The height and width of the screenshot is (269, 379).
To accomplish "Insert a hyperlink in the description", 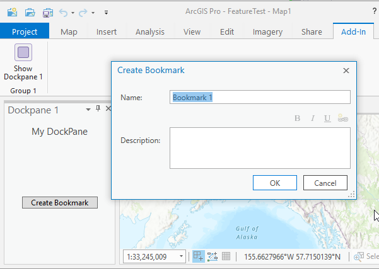I will pyautogui.click(x=343, y=118).
